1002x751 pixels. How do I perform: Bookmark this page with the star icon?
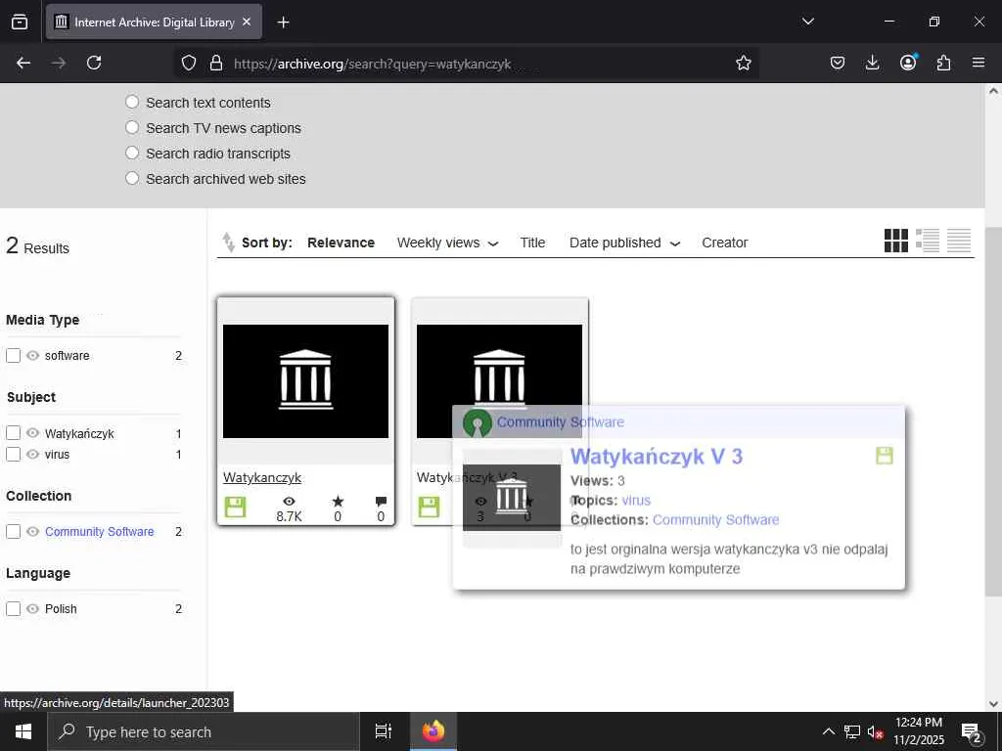(x=744, y=63)
